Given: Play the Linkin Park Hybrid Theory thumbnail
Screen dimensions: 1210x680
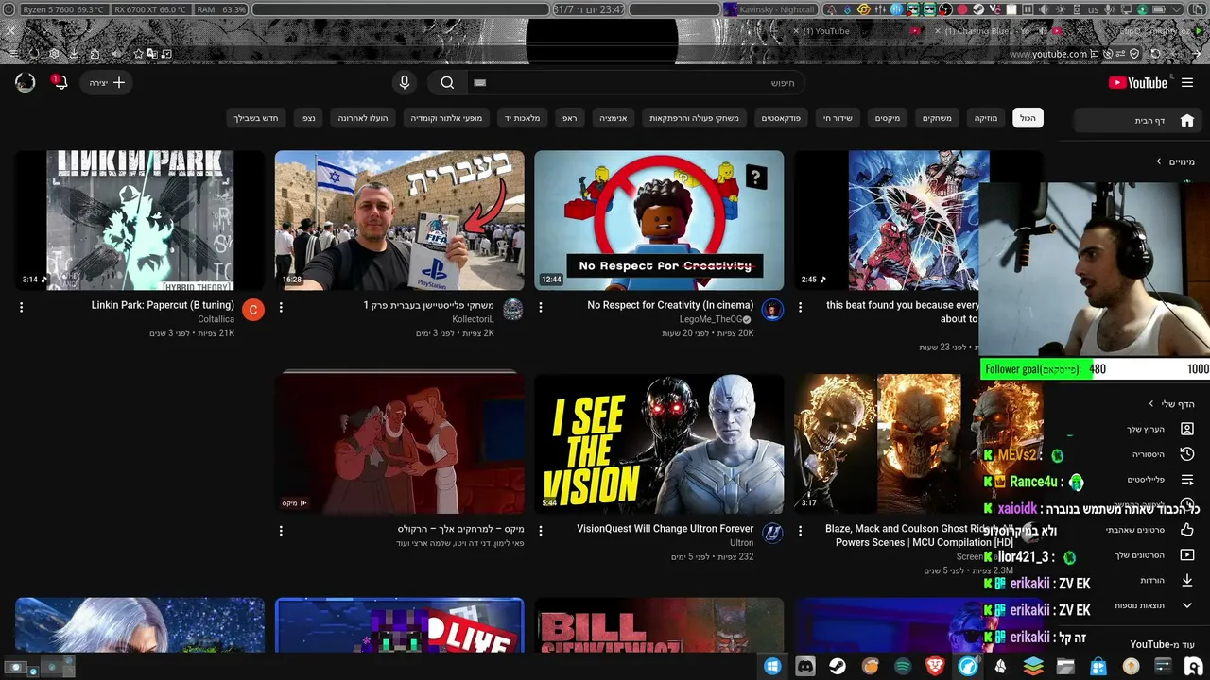Looking at the screenshot, I should pyautogui.click(x=140, y=220).
